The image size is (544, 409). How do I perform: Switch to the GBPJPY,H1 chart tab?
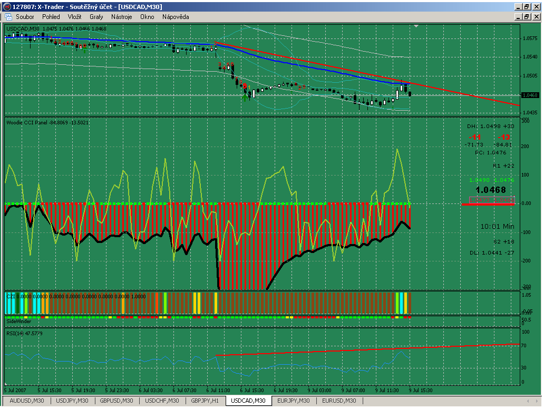pos(205,401)
